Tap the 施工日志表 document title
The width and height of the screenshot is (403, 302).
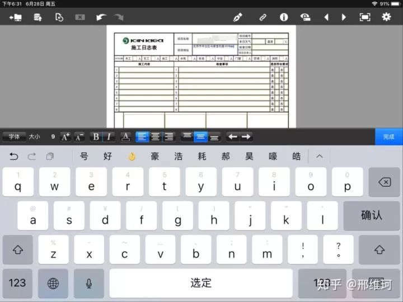tap(144, 48)
